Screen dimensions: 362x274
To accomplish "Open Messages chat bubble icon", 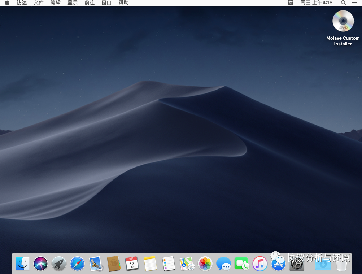I will coord(223,264).
